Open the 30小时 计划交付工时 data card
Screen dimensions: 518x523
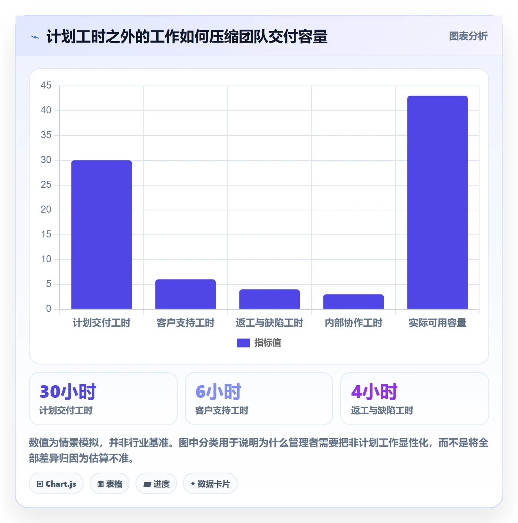[x=103, y=399]
